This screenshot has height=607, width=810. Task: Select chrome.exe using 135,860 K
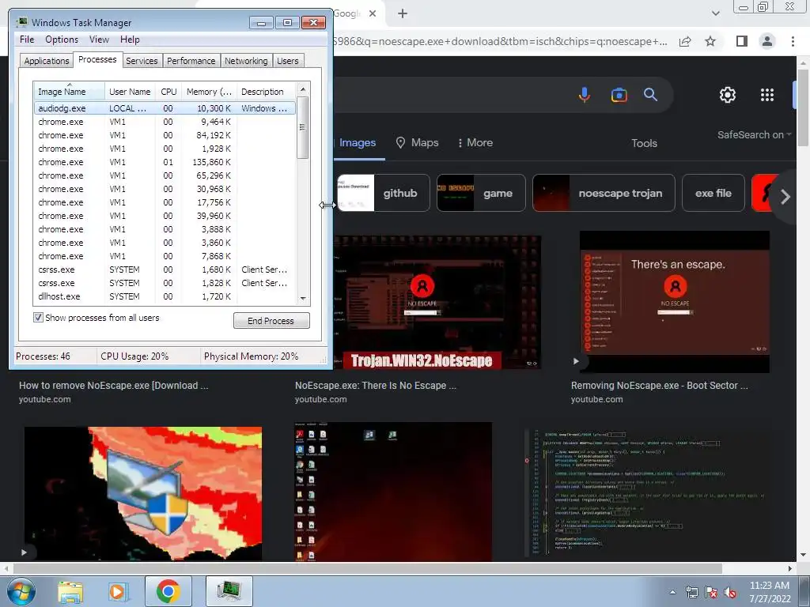point(165,162)
